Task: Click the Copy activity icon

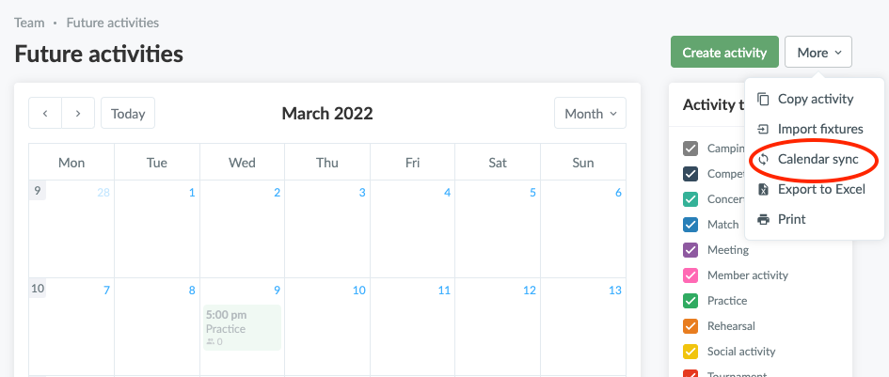Action: [x=764, y=100]
